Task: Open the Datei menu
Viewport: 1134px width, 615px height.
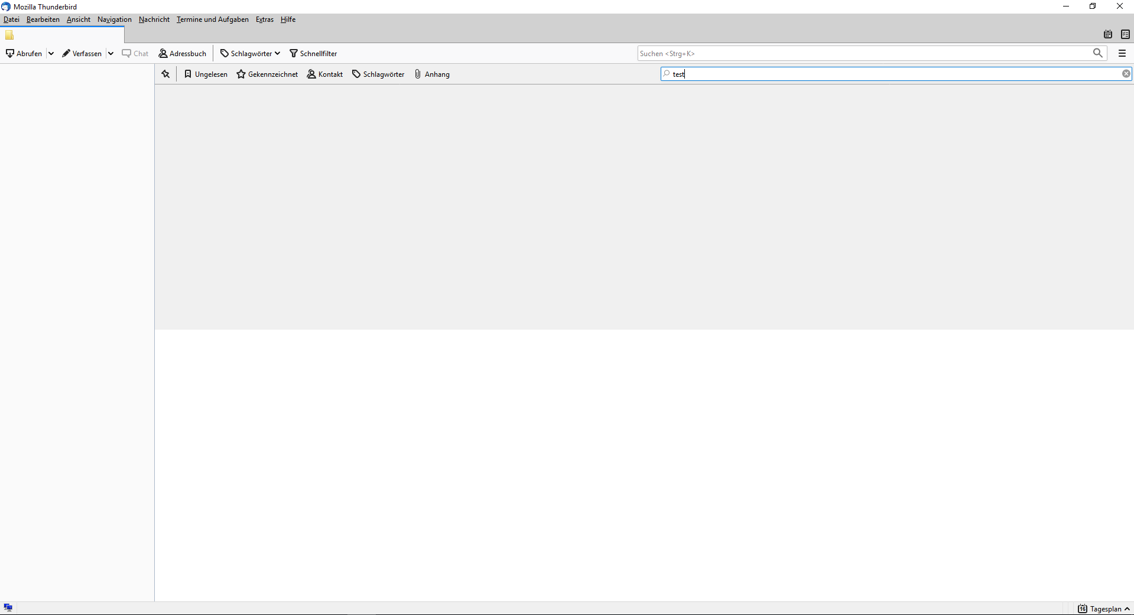Action: click(11, 19)
